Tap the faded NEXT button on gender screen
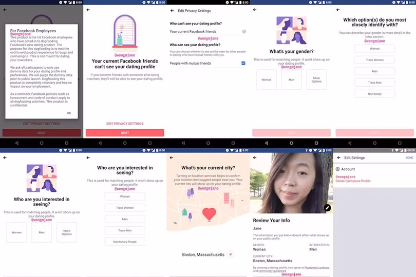Viewport: 416px width, 277px height. [291, 133]
